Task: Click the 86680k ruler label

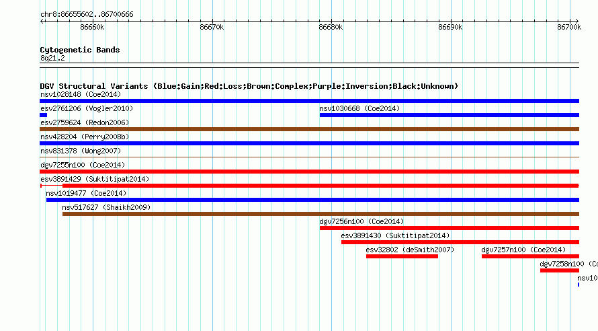Action: [331, 27]
